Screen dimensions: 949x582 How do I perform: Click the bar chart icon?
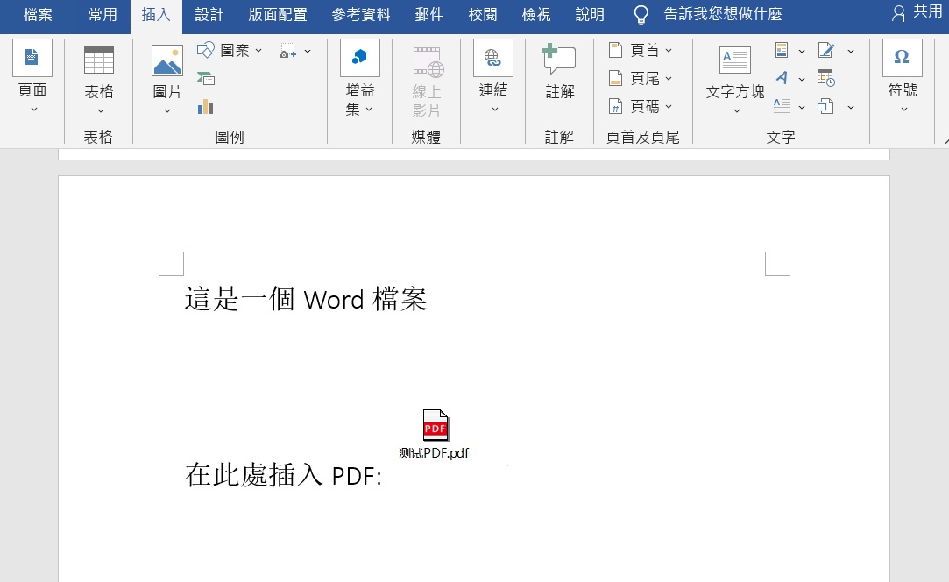(206, 107)
